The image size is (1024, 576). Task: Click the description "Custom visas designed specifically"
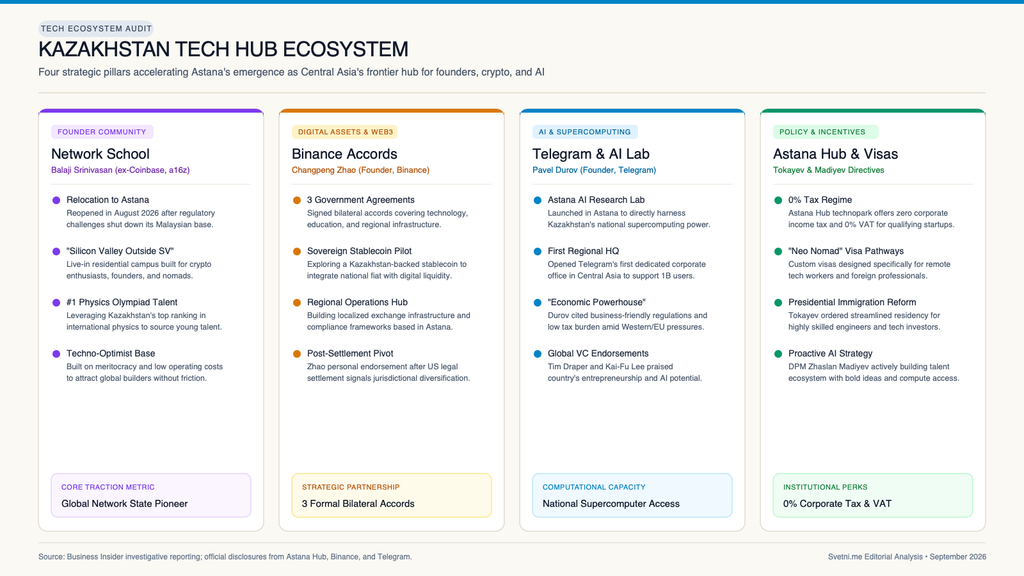869,270
